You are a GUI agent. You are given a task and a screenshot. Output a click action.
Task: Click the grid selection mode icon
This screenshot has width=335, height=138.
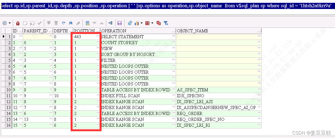5,23
